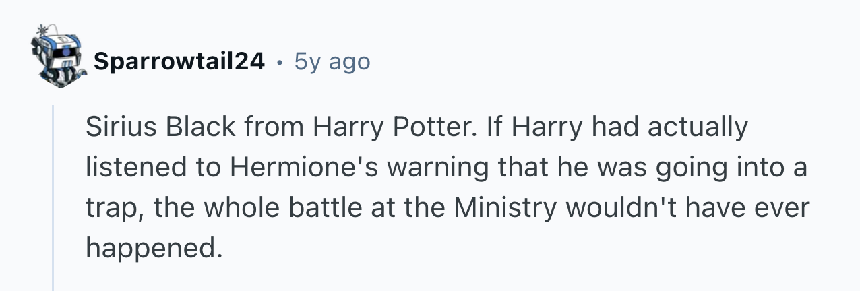
Task: Click the "5y ago" comment timestamp
Action: (332, 62)
